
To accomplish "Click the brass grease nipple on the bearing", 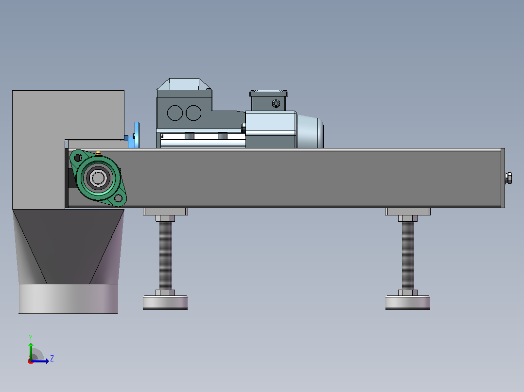I will 98,153.
